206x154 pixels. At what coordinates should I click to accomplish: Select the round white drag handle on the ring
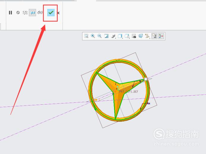click(x=146, y=79)
